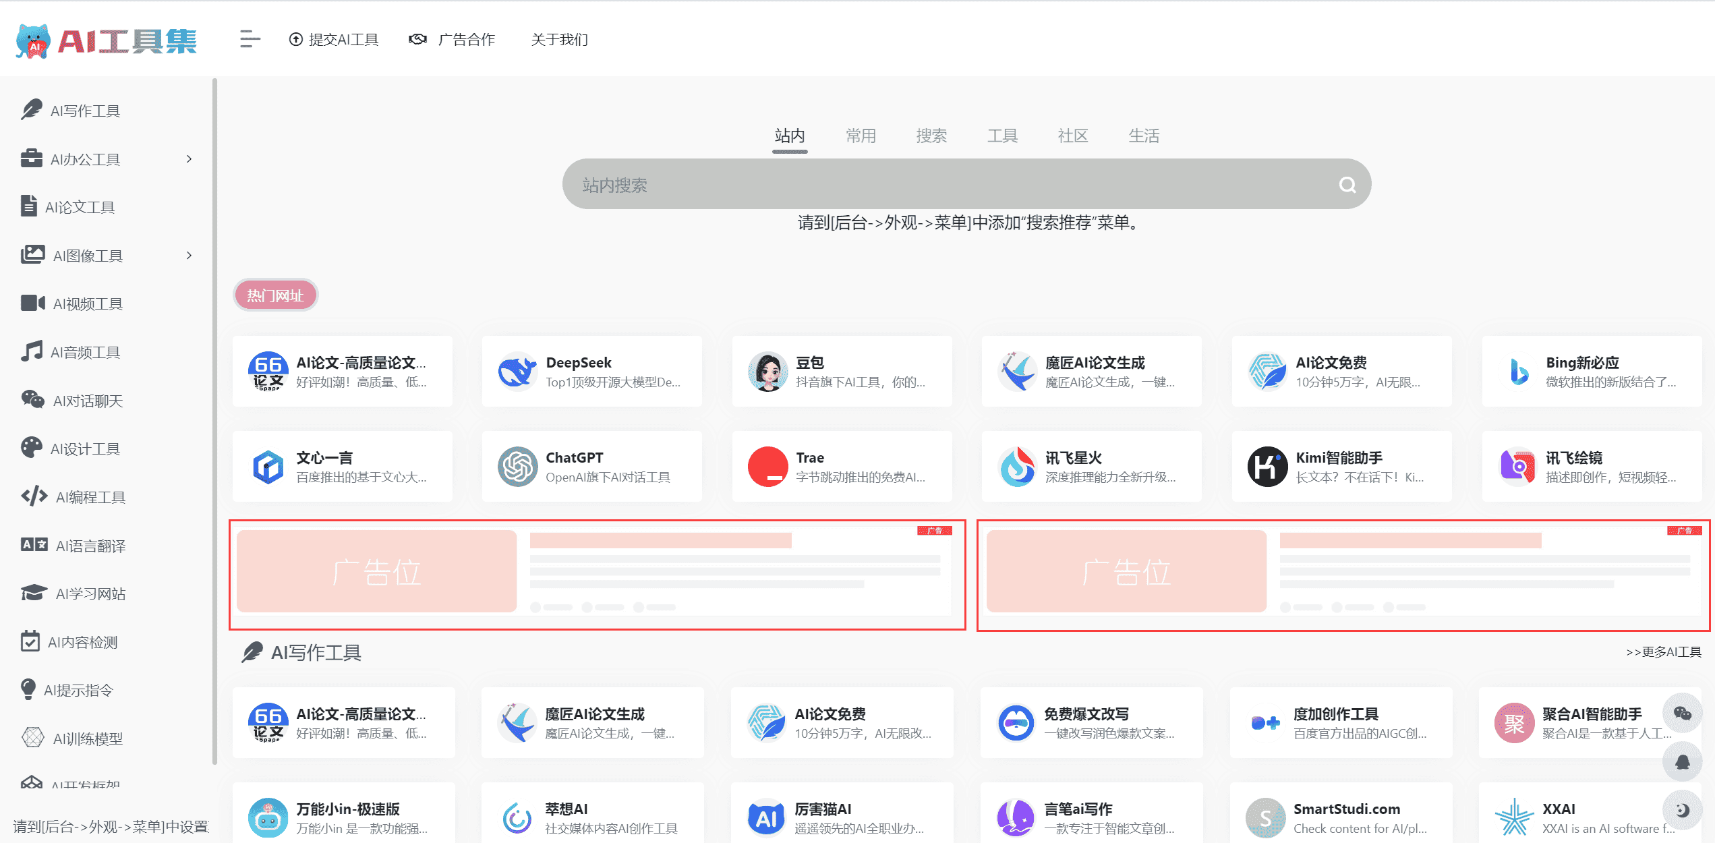Open the 豆包 card
The image size is (1715, 843).
842,372
